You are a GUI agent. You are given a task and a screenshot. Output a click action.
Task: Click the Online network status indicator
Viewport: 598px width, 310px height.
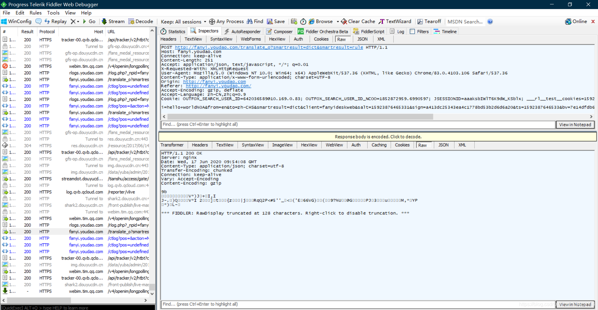coord(576,21)
